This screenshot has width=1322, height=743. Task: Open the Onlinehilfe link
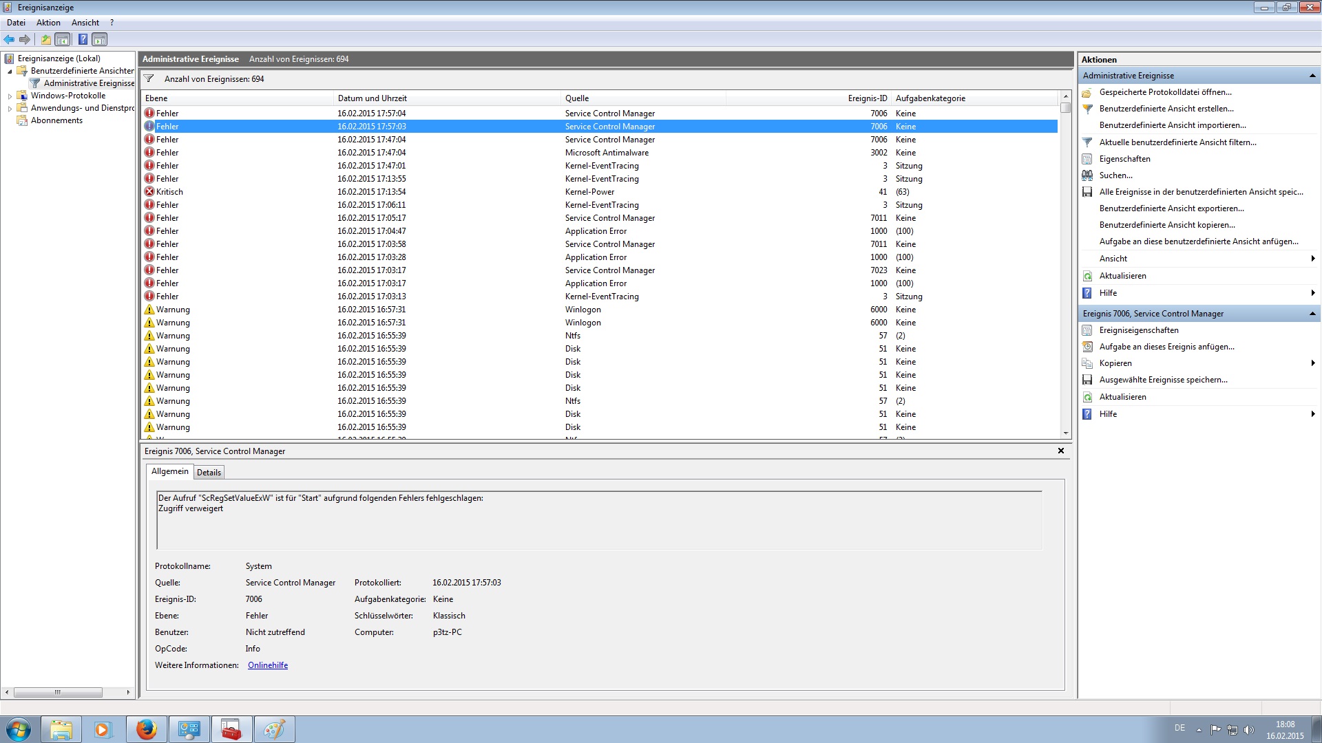tap(268, 665)
